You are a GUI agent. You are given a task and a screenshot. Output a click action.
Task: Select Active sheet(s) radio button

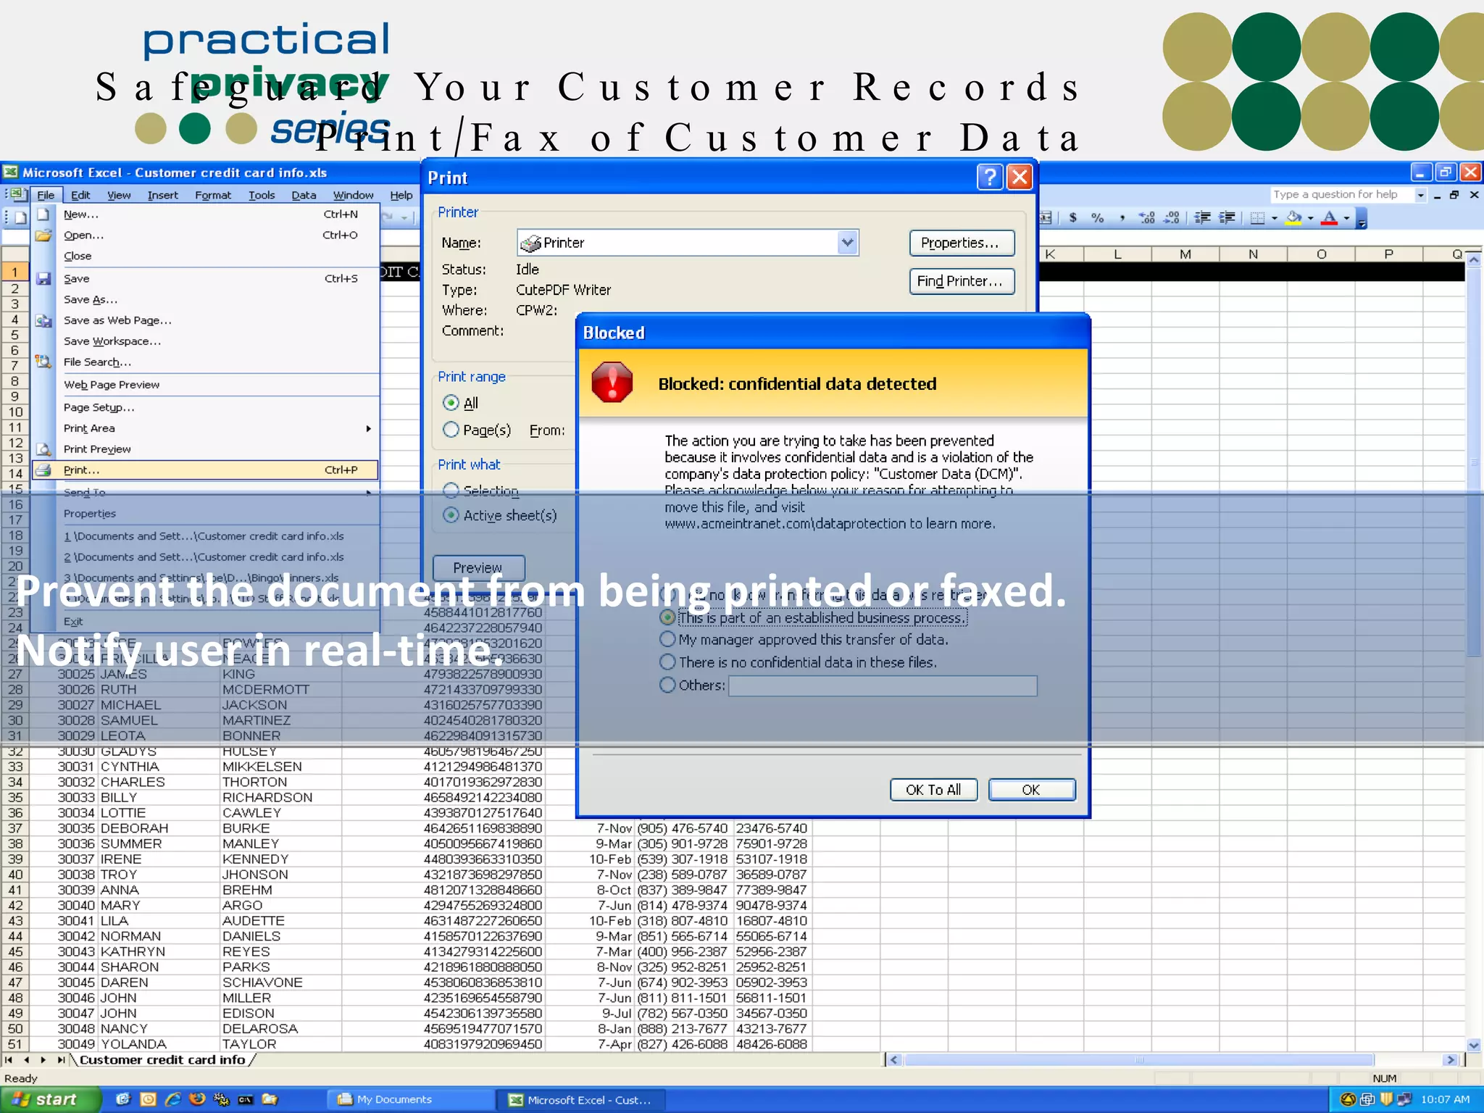(x=451, y=515)
